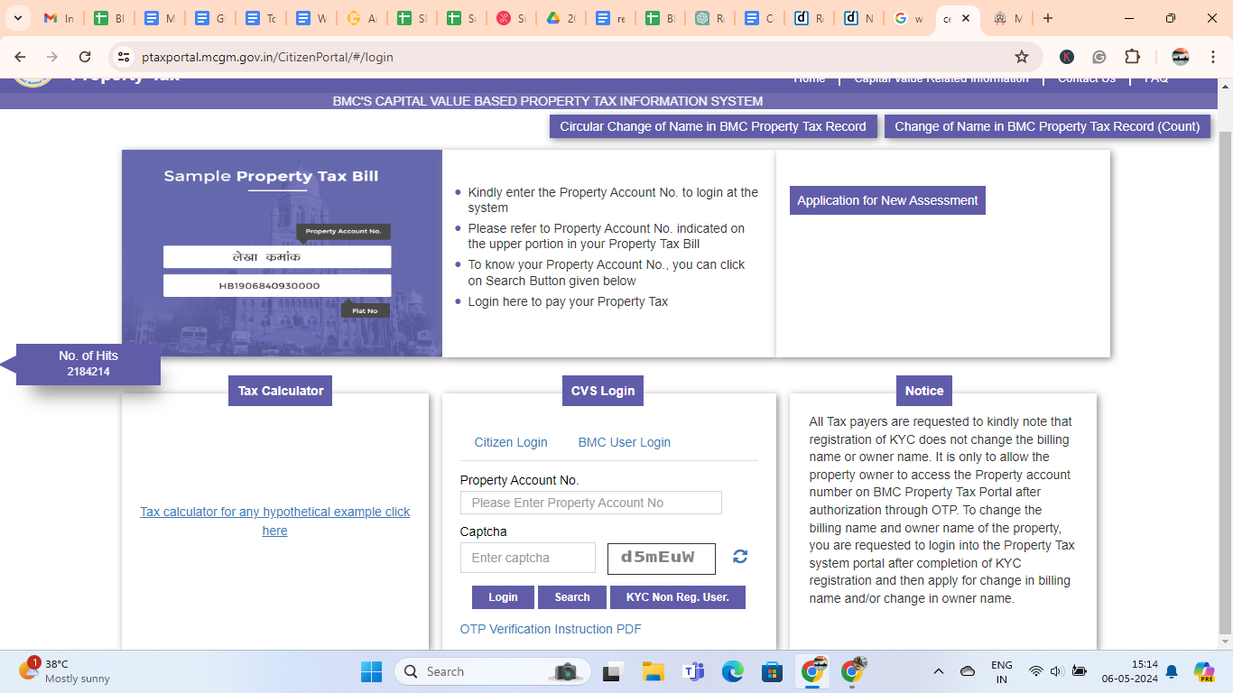
Task: Select the Citizen Login tab
Action: tap(511, 442)
